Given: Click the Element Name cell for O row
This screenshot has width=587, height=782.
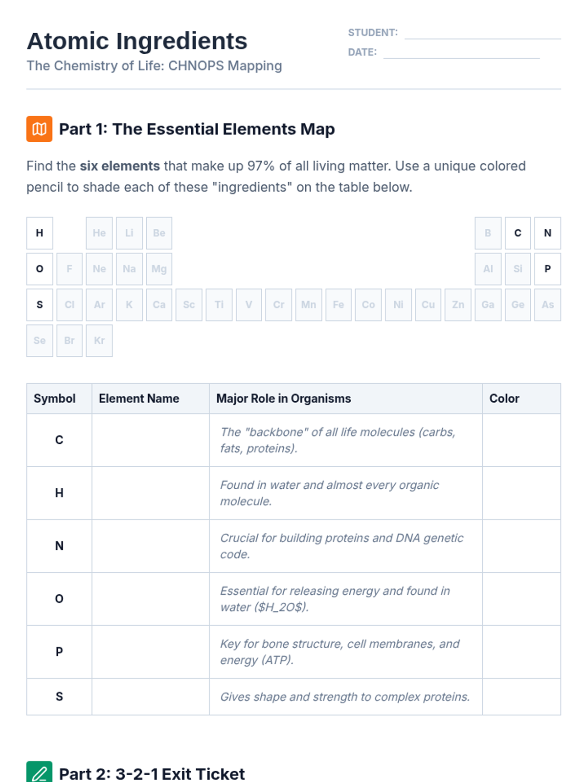Looking at the screenshot, I should point(151,599).
